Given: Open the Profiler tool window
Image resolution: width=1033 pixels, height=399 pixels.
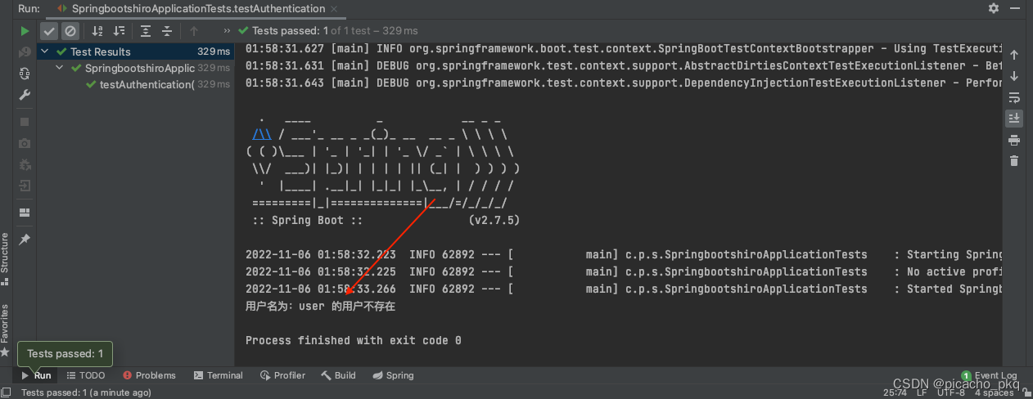Looking at the screenshot, I should [x=283, y=375].
